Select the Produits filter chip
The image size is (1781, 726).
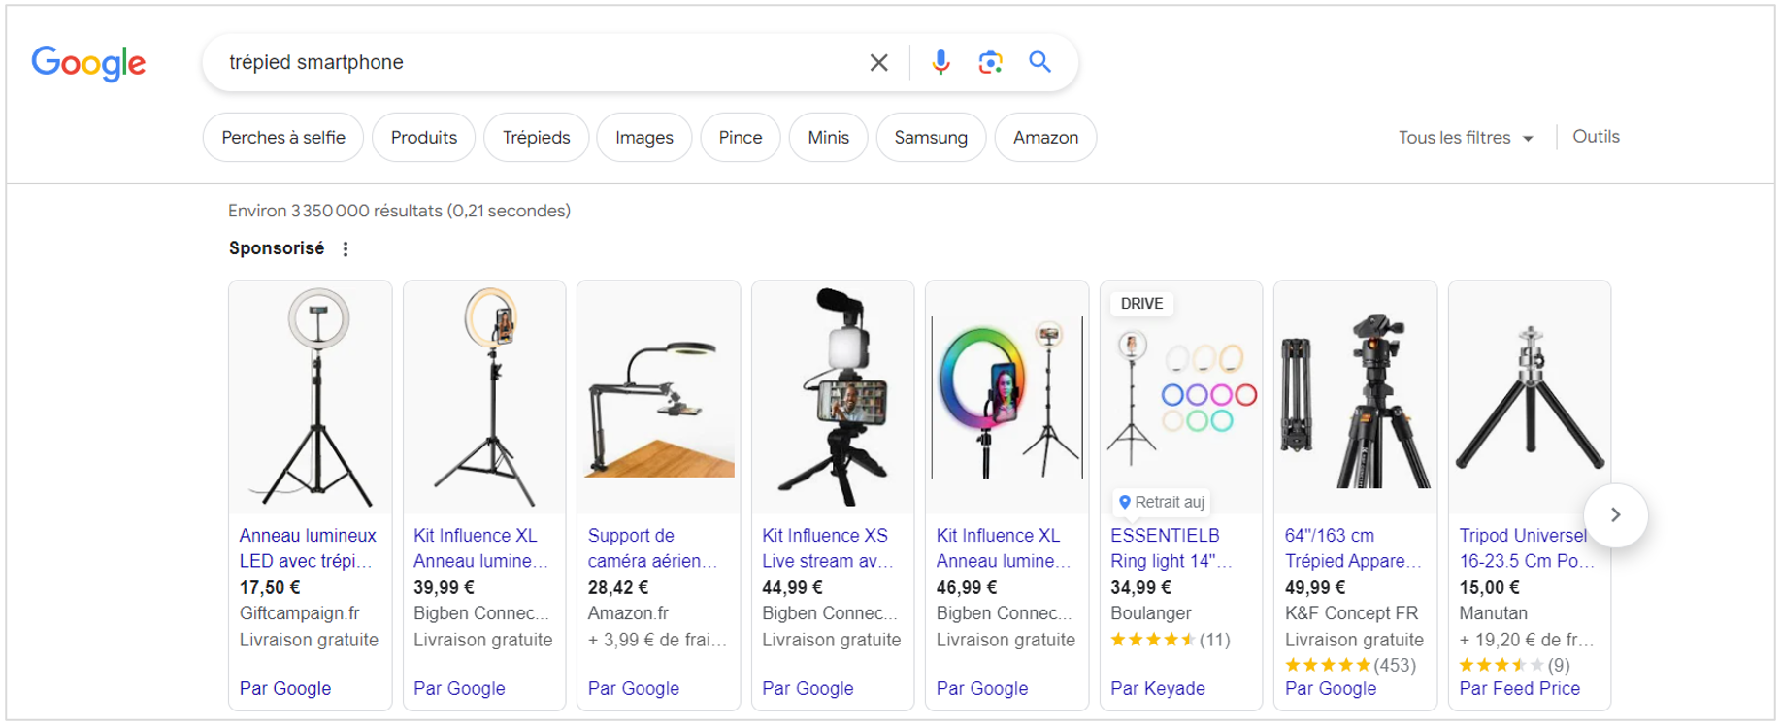point(424,137)
